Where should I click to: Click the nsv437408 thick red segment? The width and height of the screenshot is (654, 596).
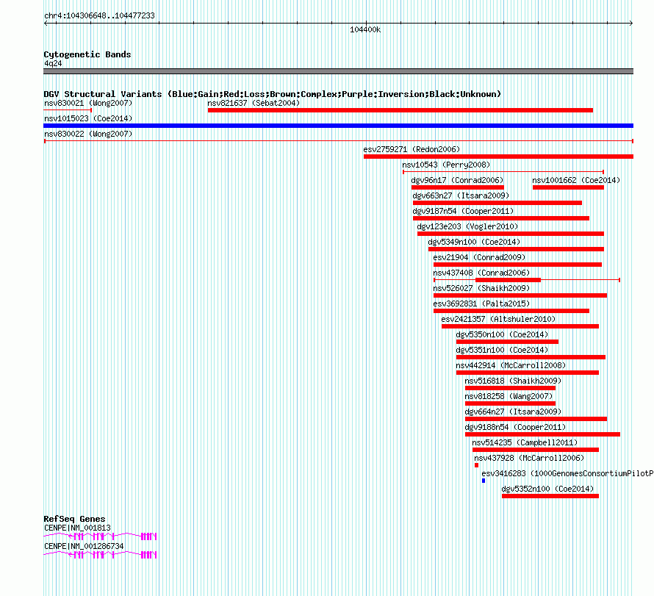click(508, 280)
